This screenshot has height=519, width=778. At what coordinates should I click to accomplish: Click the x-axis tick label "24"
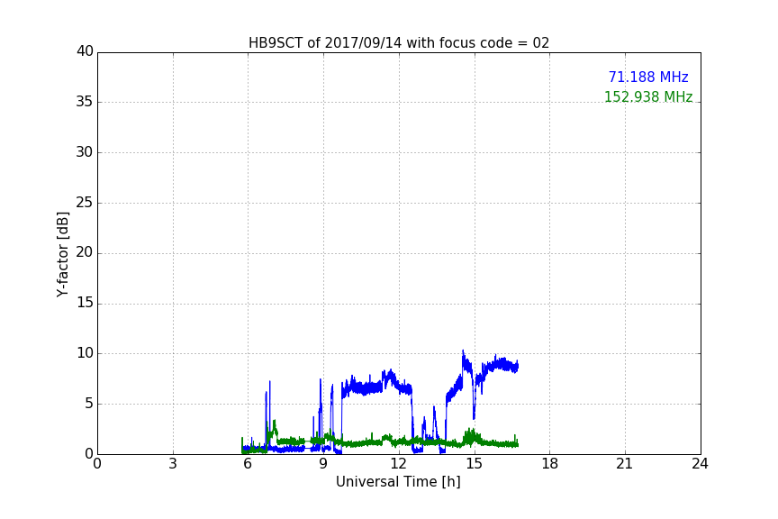click(700, 464)
